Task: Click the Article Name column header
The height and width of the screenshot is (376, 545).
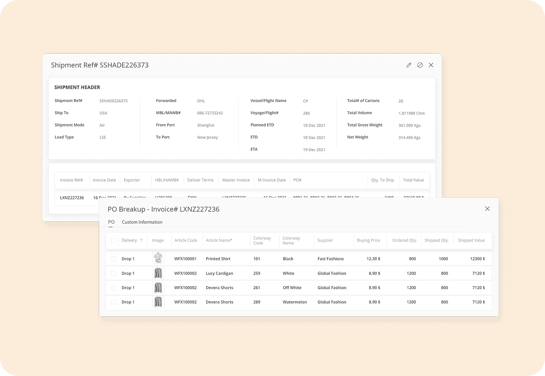Action: click(x=219, y=241)
